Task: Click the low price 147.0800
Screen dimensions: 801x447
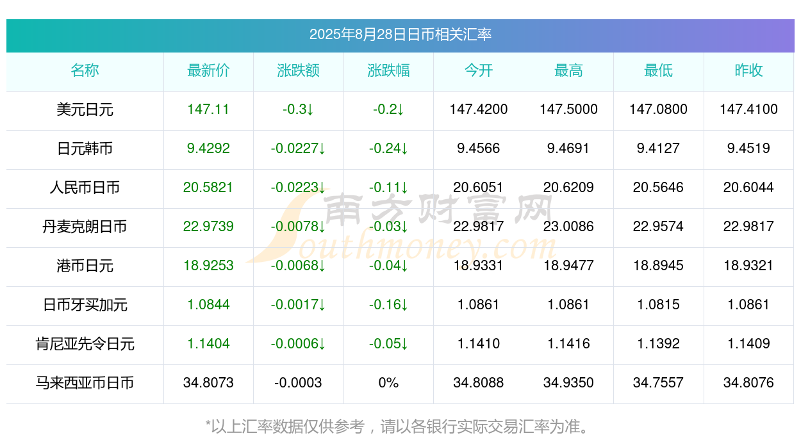Action: click(659, 110)
